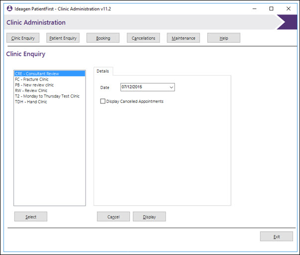This screenshot has width=300, height=255.
Task: Click the Ideagen PatientFirst app icon
Action: pos(9,8)
